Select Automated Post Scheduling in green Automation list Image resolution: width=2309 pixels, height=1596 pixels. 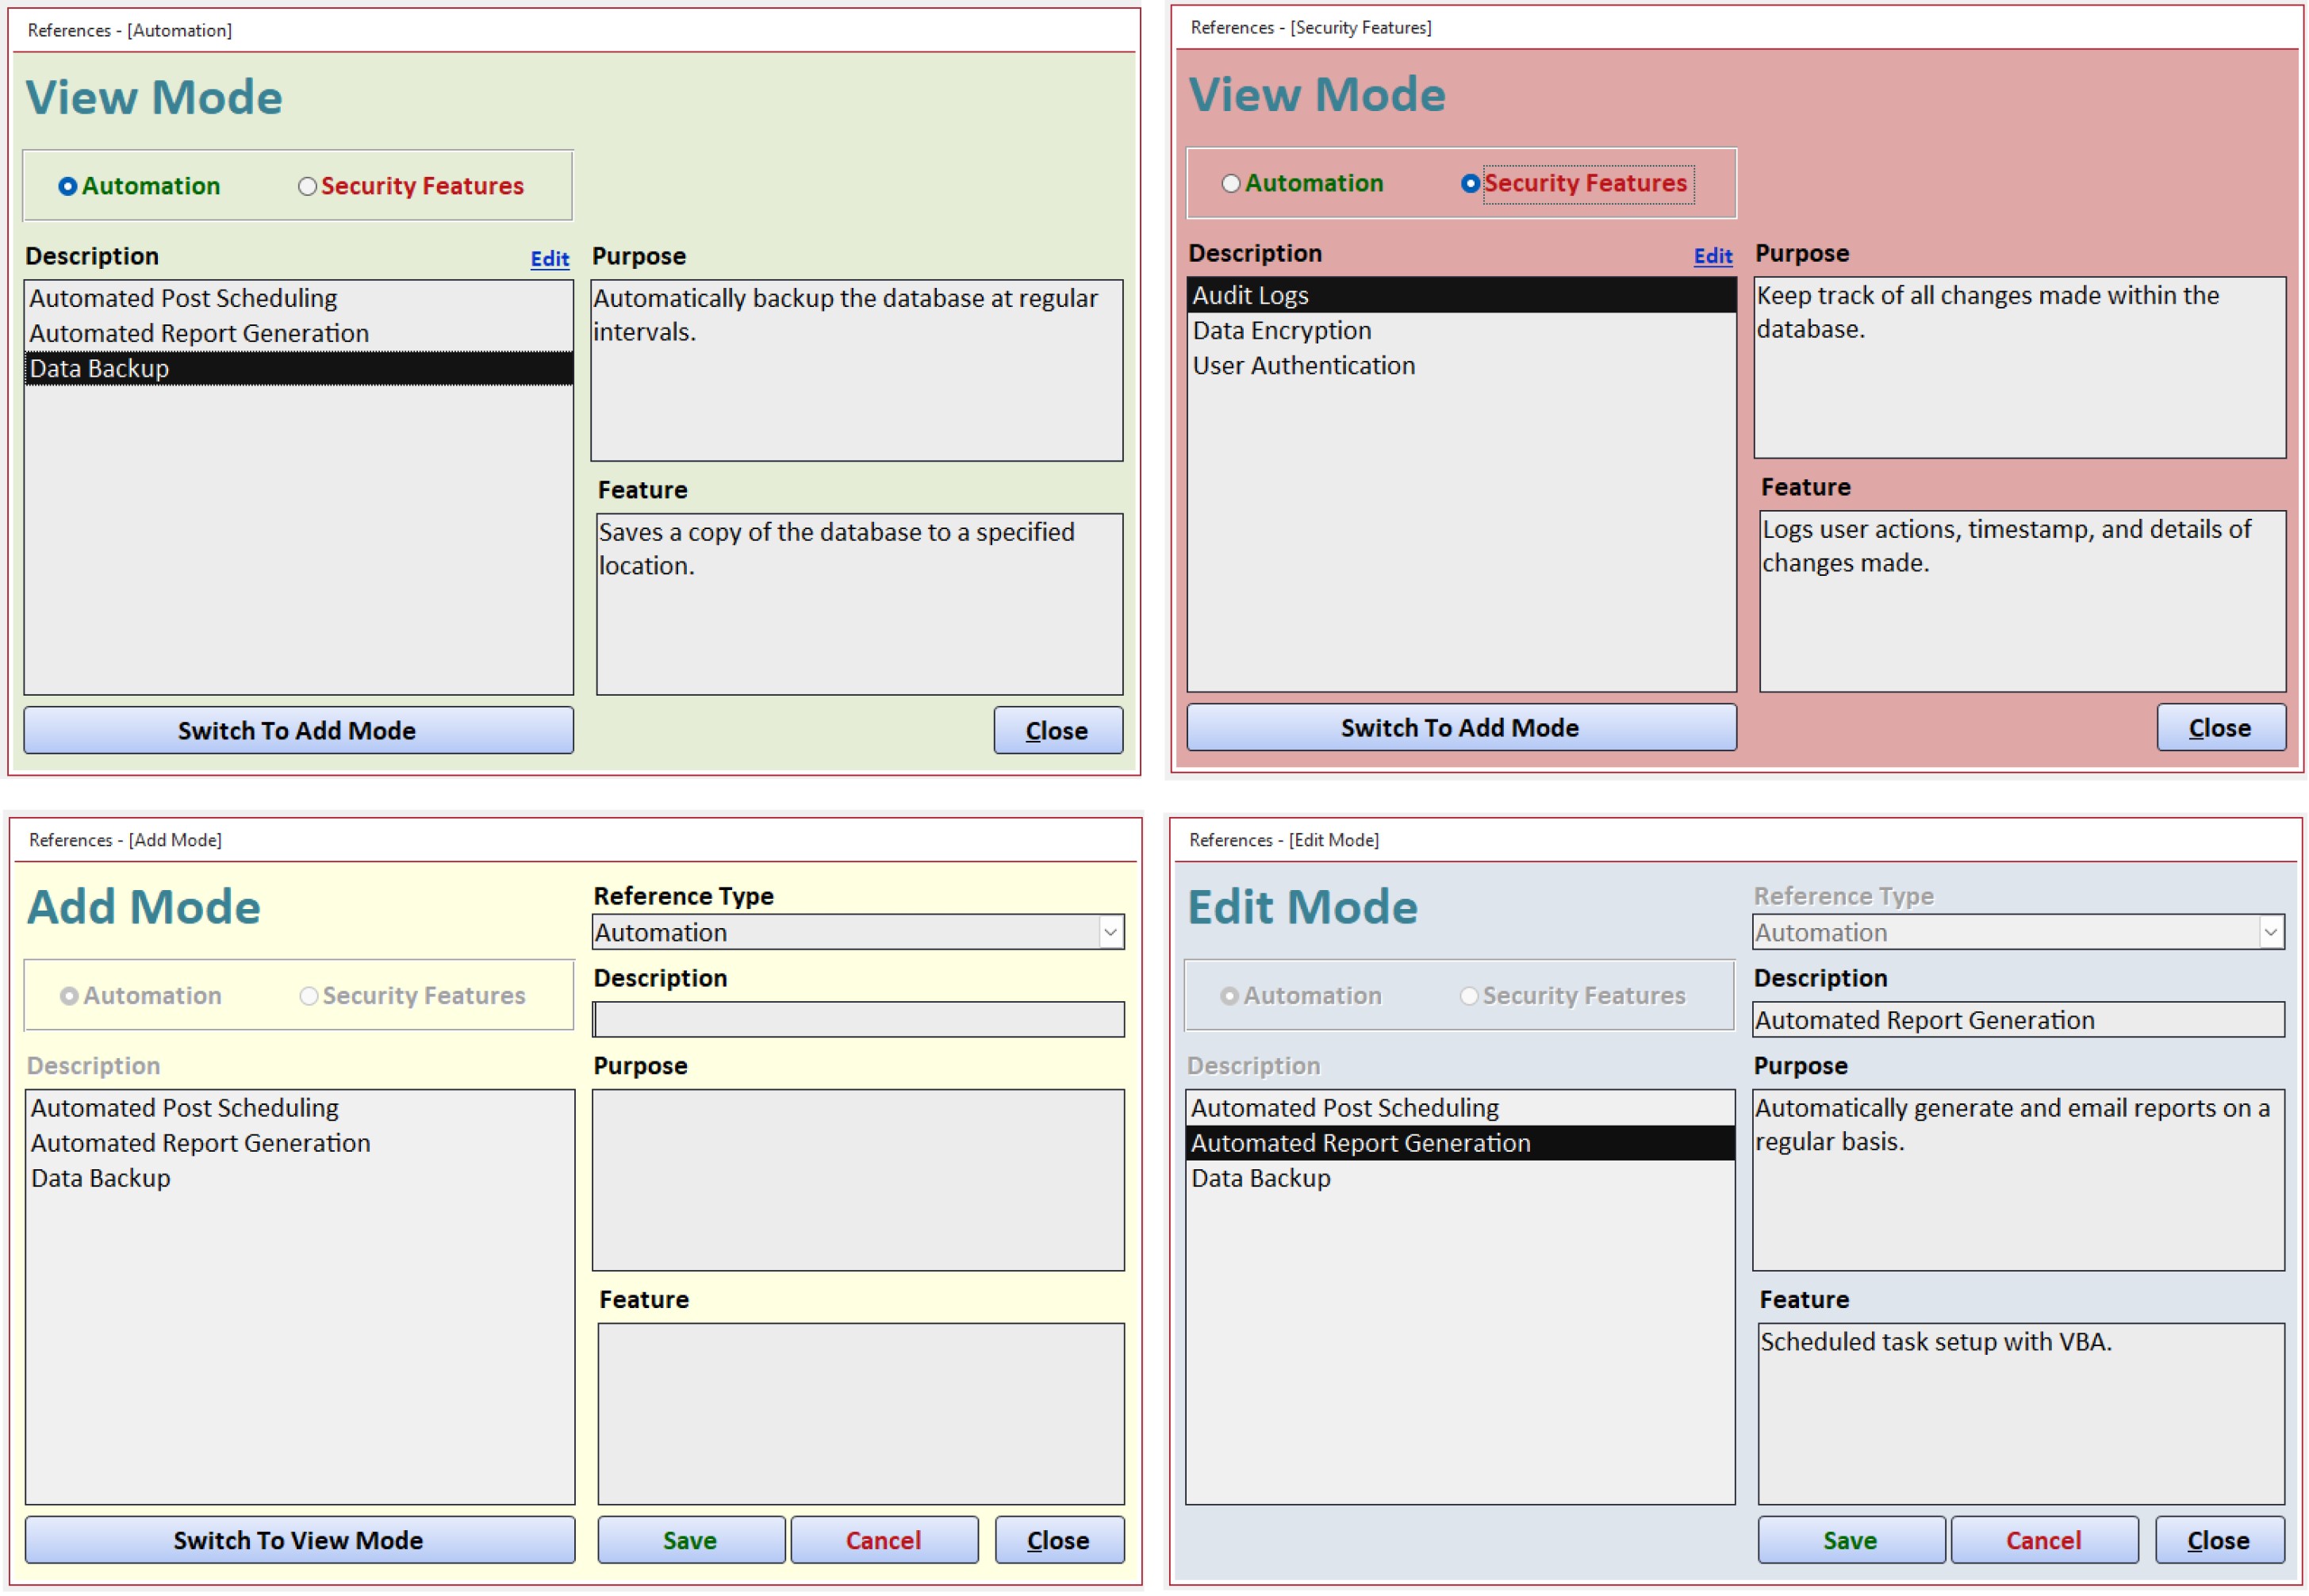pyautogui.click(x=183, y=298)
